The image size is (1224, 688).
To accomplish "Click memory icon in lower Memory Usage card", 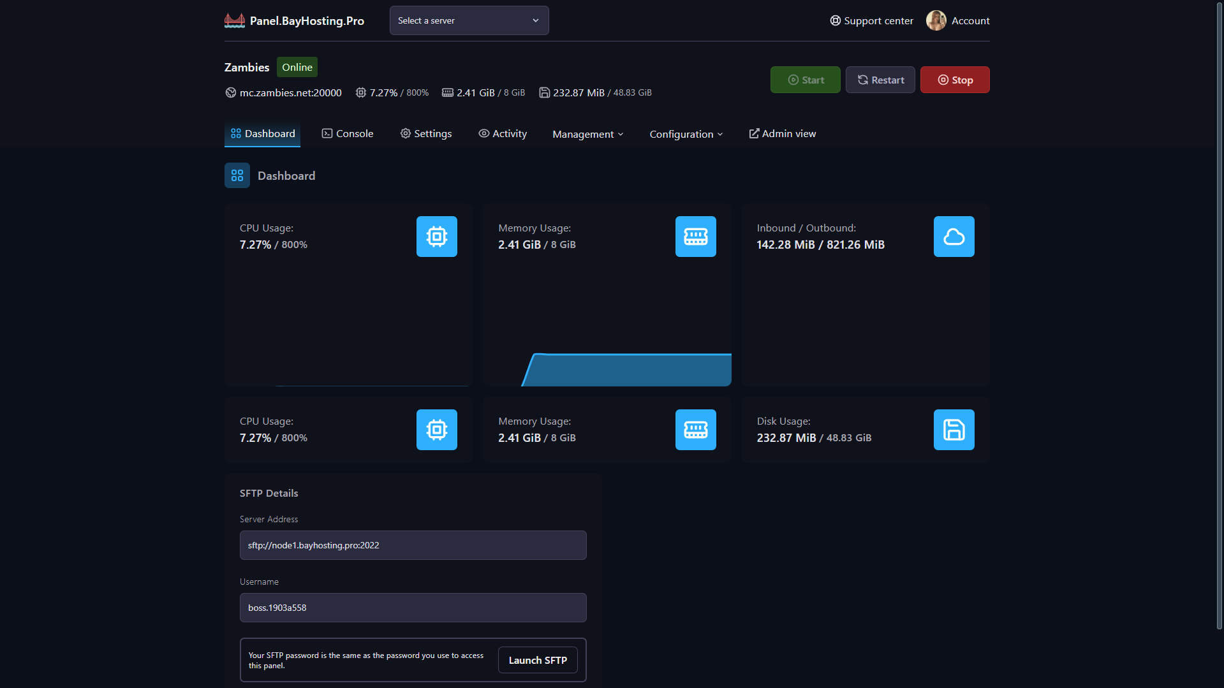I will (695, 430).
